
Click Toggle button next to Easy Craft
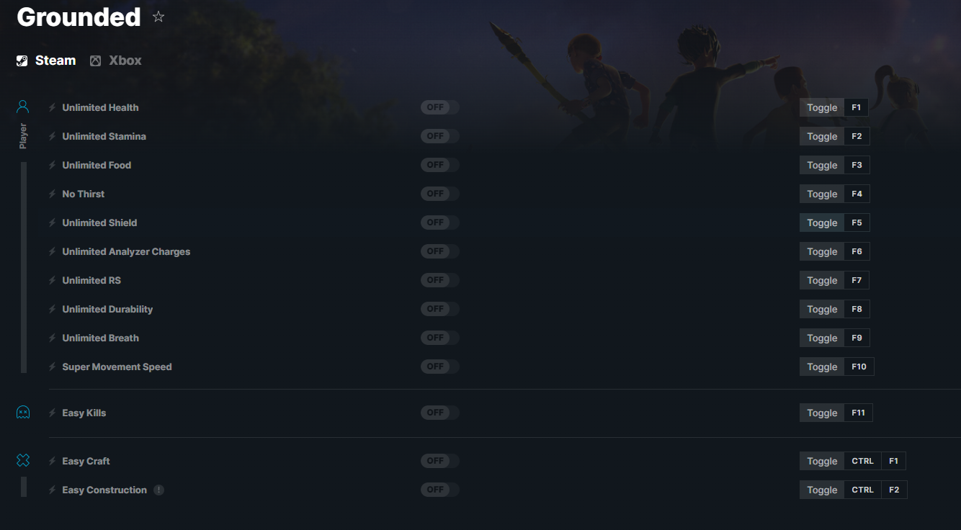point(822,461)
